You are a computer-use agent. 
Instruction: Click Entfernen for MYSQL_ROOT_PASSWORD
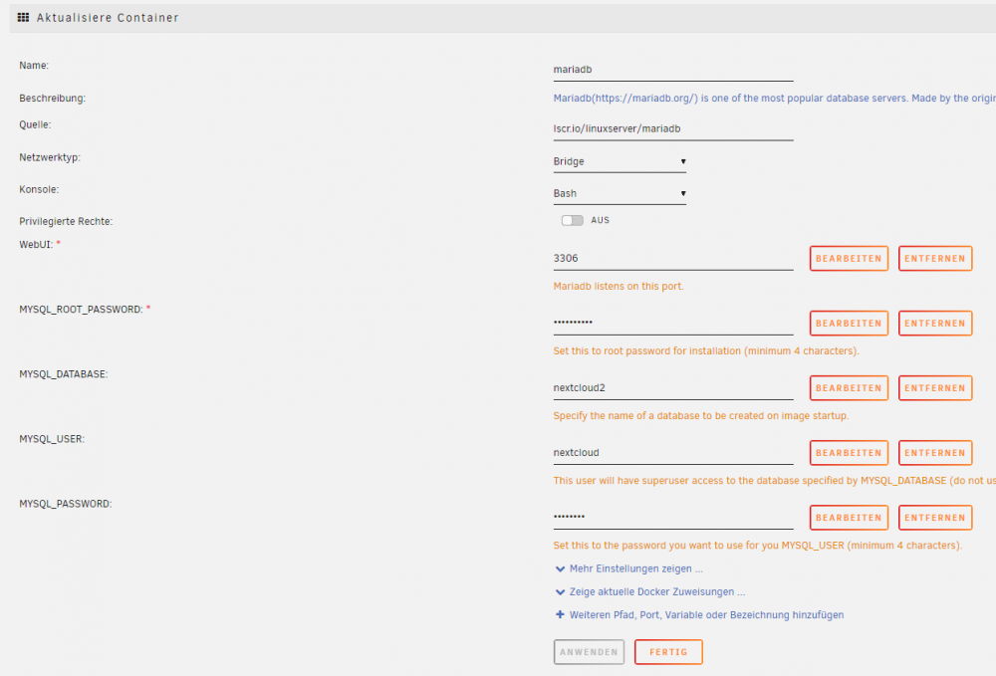pos(935,324)
